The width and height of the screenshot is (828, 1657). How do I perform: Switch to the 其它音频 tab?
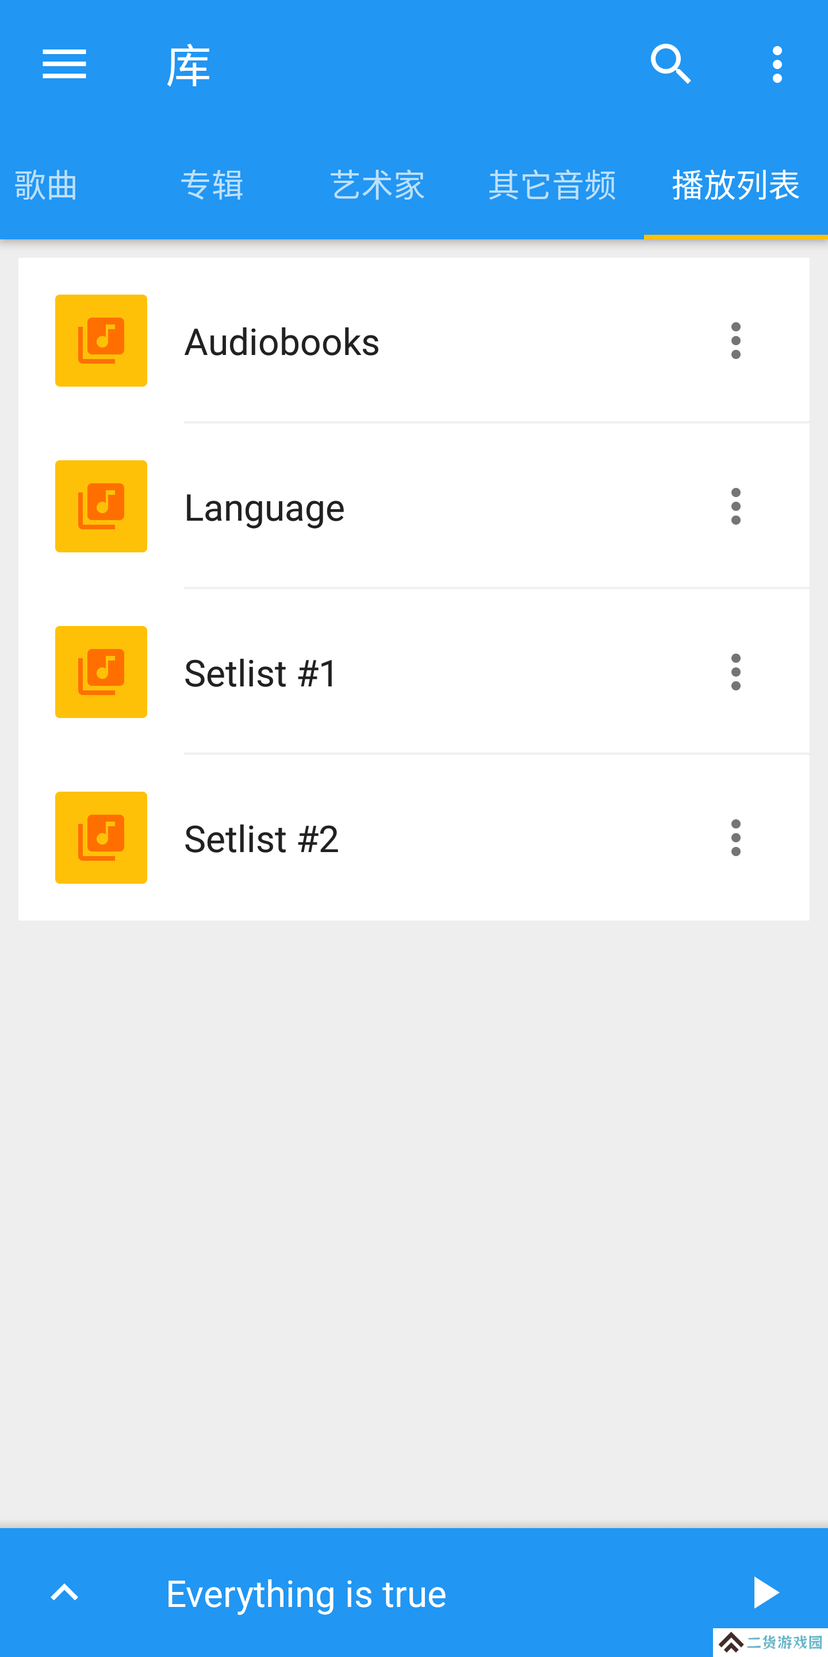[552, 185]
